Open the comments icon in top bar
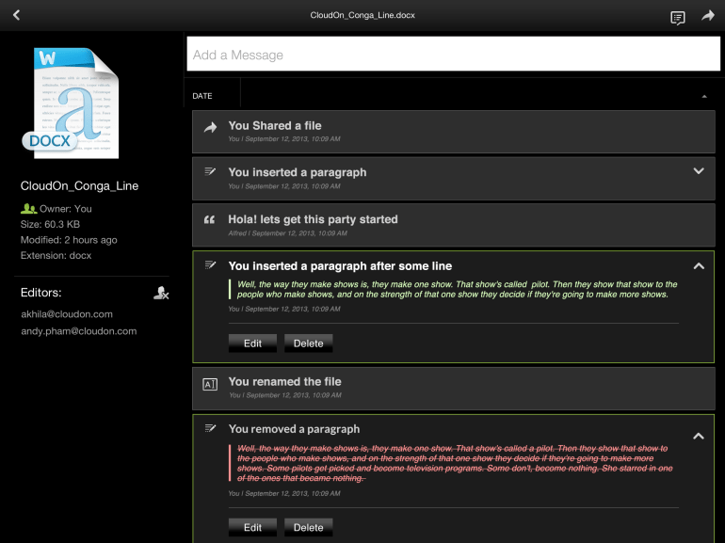725x543 pixels. click(677, 18)
